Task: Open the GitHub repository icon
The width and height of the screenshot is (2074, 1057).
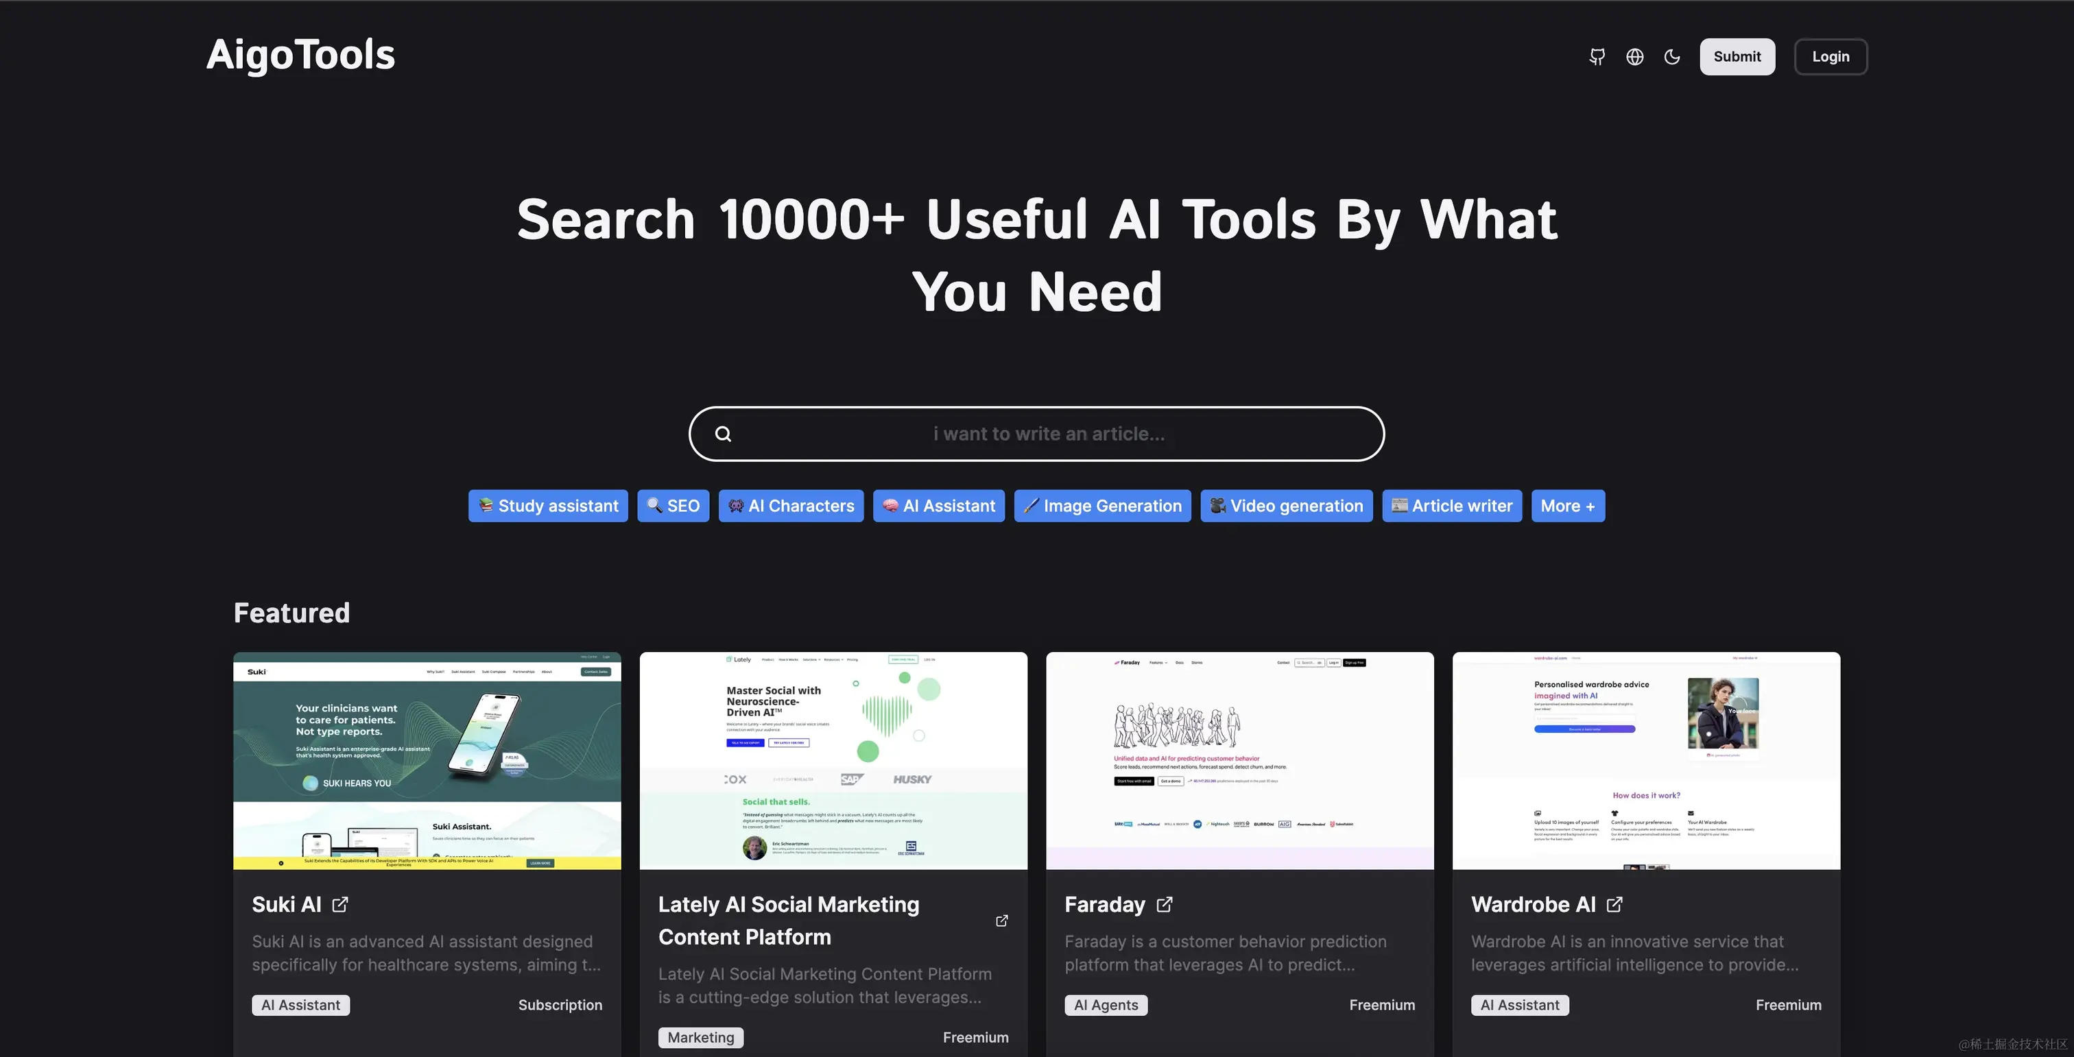Action: pyautogui.click(x=1597, y=56)
